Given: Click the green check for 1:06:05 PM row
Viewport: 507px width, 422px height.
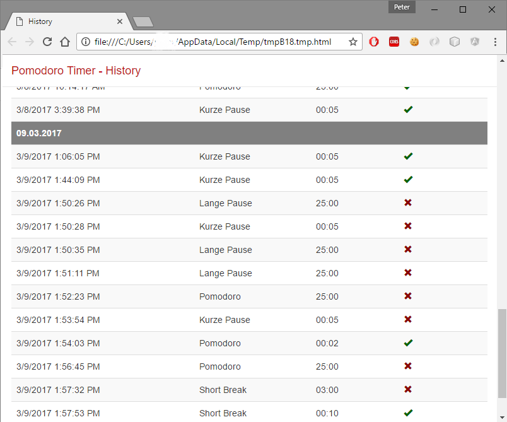Looking at the screenshot, I should [x=408, y=156].
